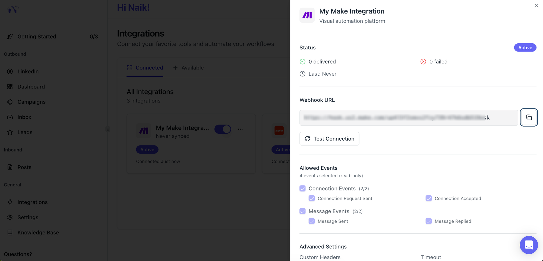Open Getting Started checklist
This screenshot has width=543, height=261.
coord(37,37)
